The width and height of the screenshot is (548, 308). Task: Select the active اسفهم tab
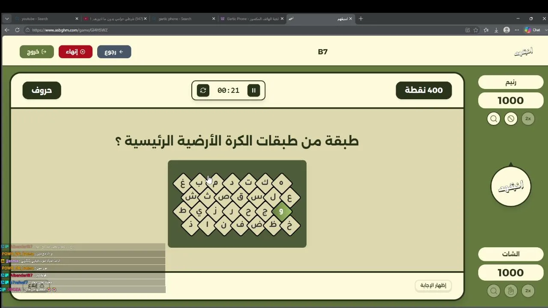(x=320, y=19)
